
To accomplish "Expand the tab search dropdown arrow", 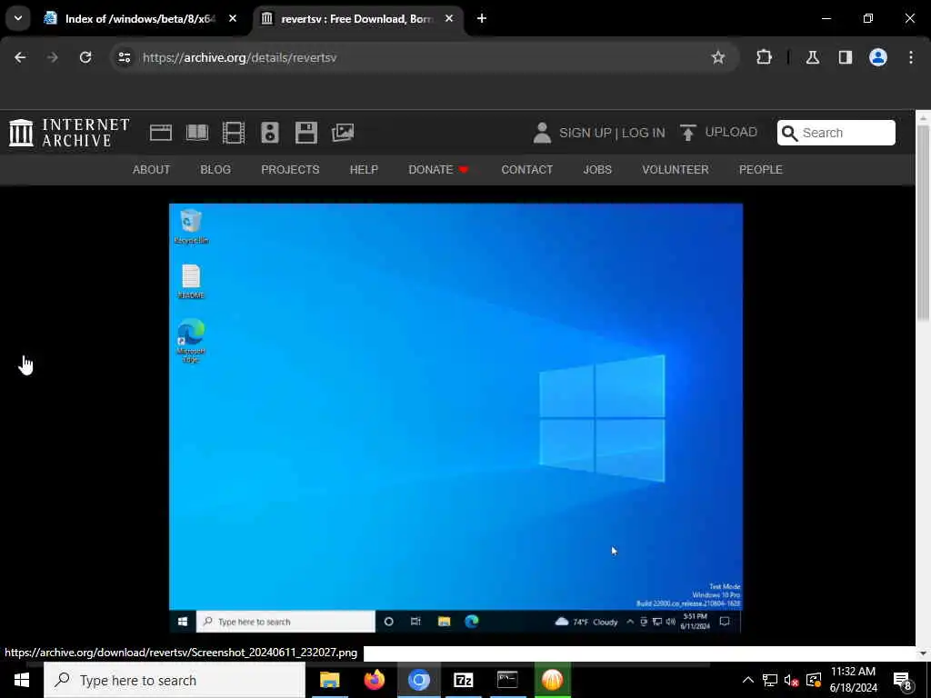I will [18, 18].
